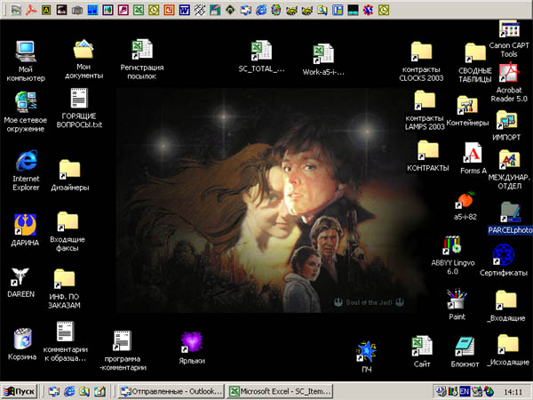Viewport: 533px width, 400px height.
Task: Switch to Отправленные - Outlook taskbar window
Action: point(171,391)
